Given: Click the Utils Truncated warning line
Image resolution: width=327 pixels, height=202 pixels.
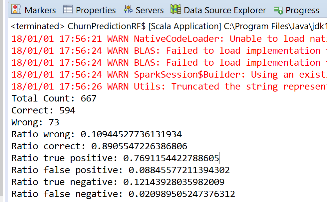Looking at the screenshot, I should (x=169, y=87).
